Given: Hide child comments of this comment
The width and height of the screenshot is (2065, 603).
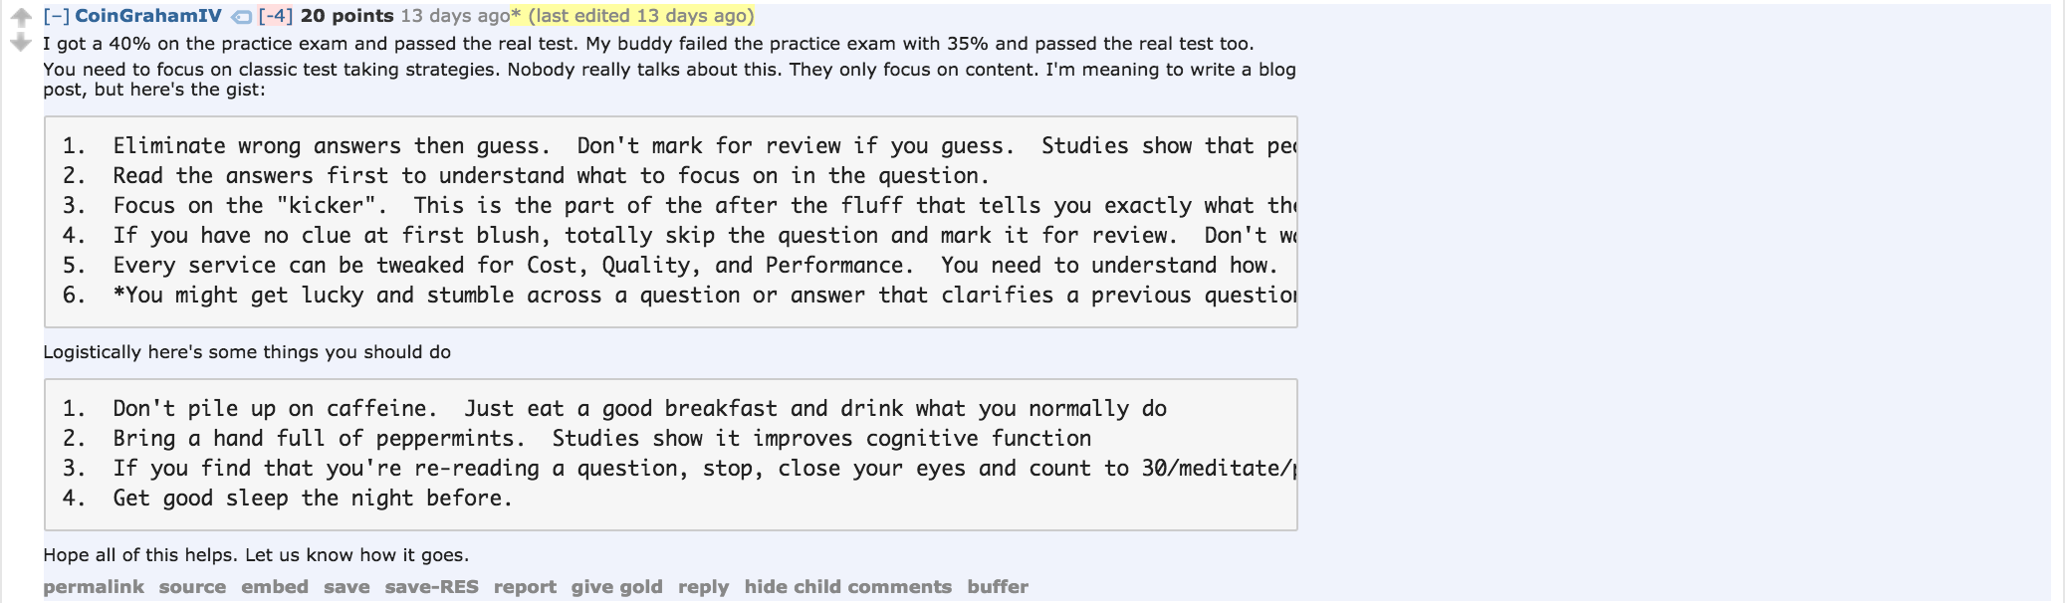Looking at the screenshot, I should pos(847,587).
